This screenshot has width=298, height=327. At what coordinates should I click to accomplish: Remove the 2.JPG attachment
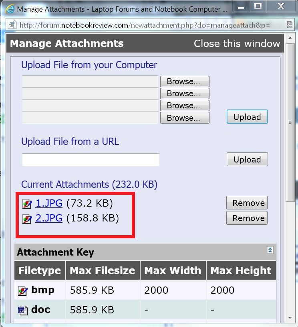pyautogui.click(x=247, y=218)
